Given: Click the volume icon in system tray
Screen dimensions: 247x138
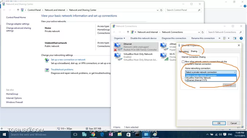Looking at the screenshot, I should [x=220, y=134].
